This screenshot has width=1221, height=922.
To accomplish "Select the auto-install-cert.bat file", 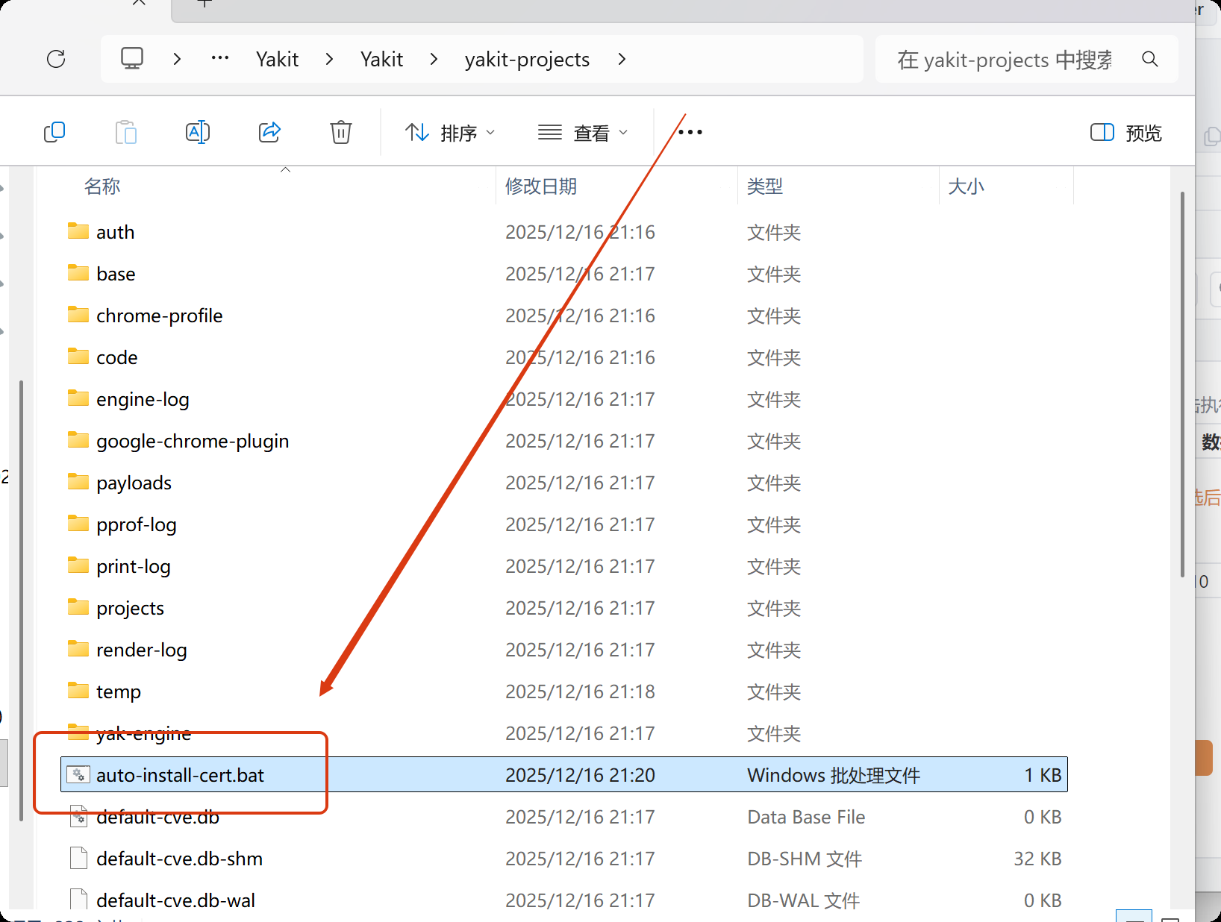I will (180, 775).
